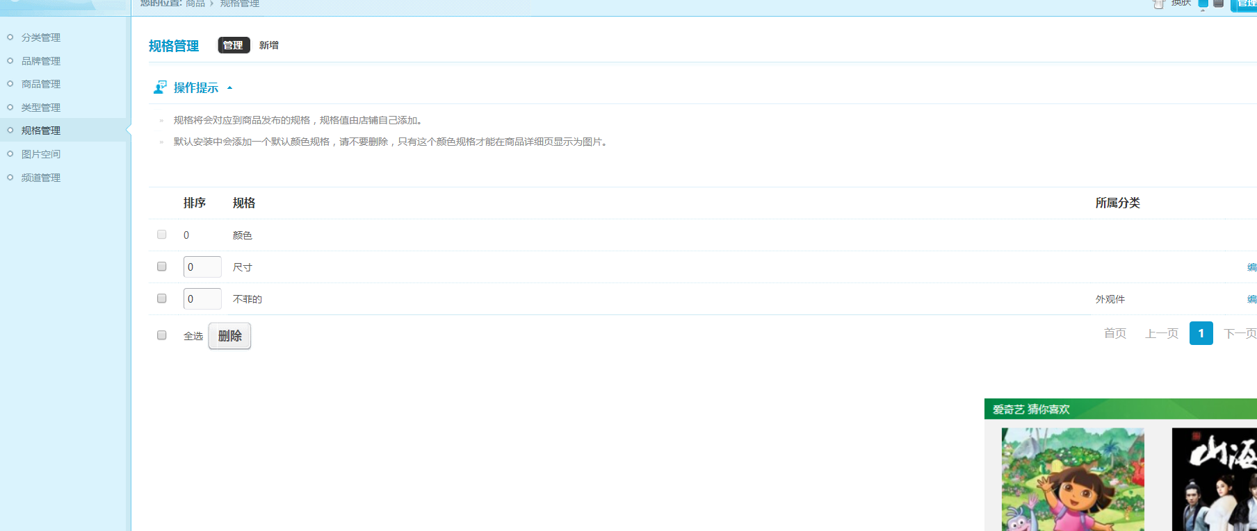
Task: Click the 所属分类 column header
Action: click(x=1118, y=203)
